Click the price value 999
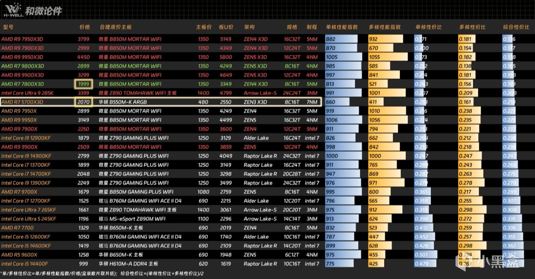The height and width of the screenshot is (279, 535). pyautogui.click(x=83, y=264)
